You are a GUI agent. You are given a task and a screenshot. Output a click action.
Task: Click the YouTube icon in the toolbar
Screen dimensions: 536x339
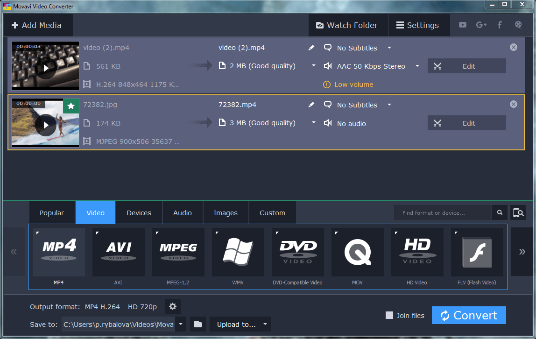(462, 25)
